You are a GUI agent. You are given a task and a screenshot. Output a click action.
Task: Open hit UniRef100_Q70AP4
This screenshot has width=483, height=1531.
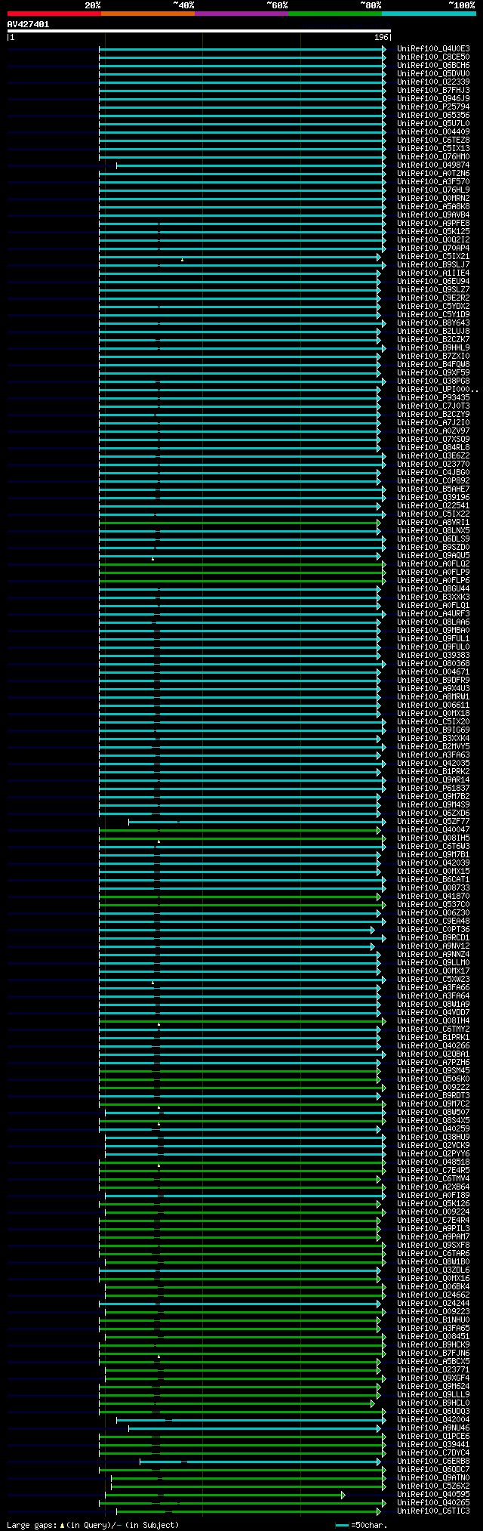pos(433,248)
